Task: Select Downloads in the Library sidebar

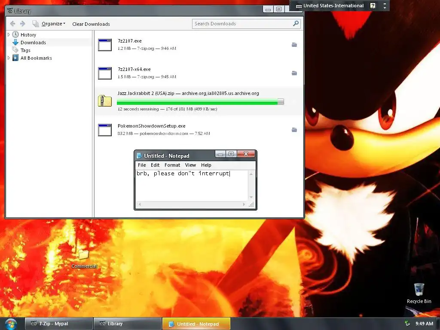Action: coord(33,43)
